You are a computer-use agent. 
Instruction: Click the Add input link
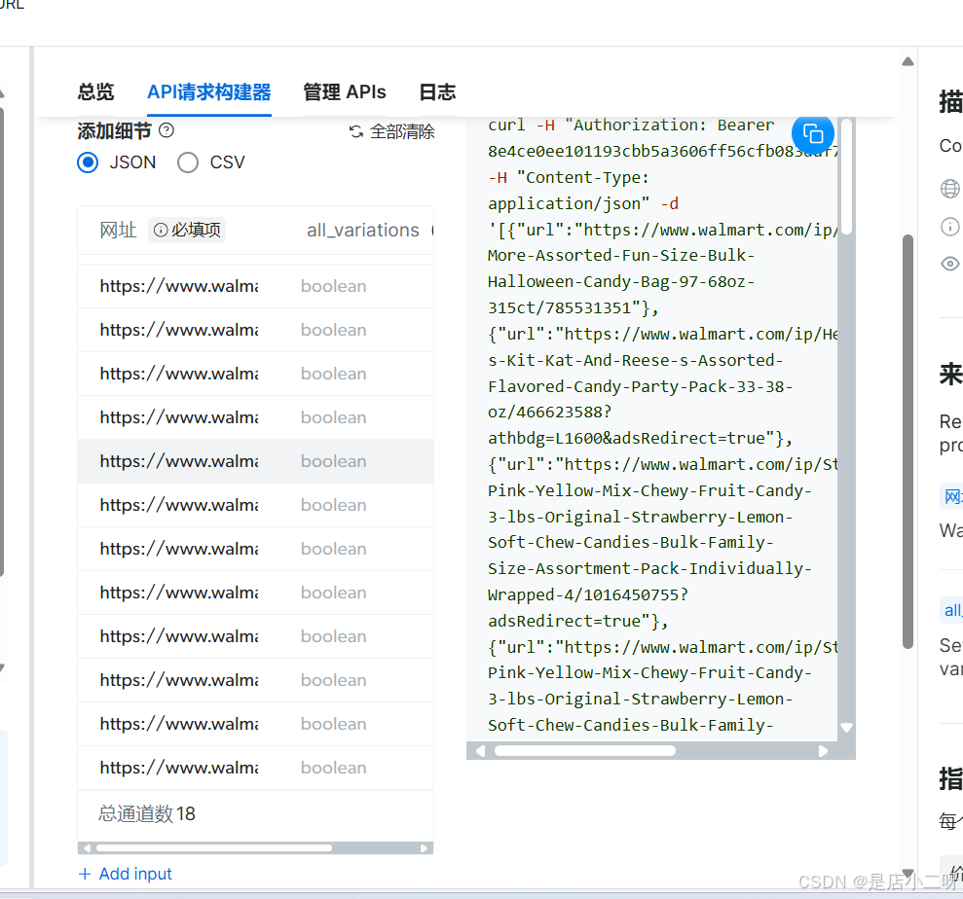click(x=135, y=874)
